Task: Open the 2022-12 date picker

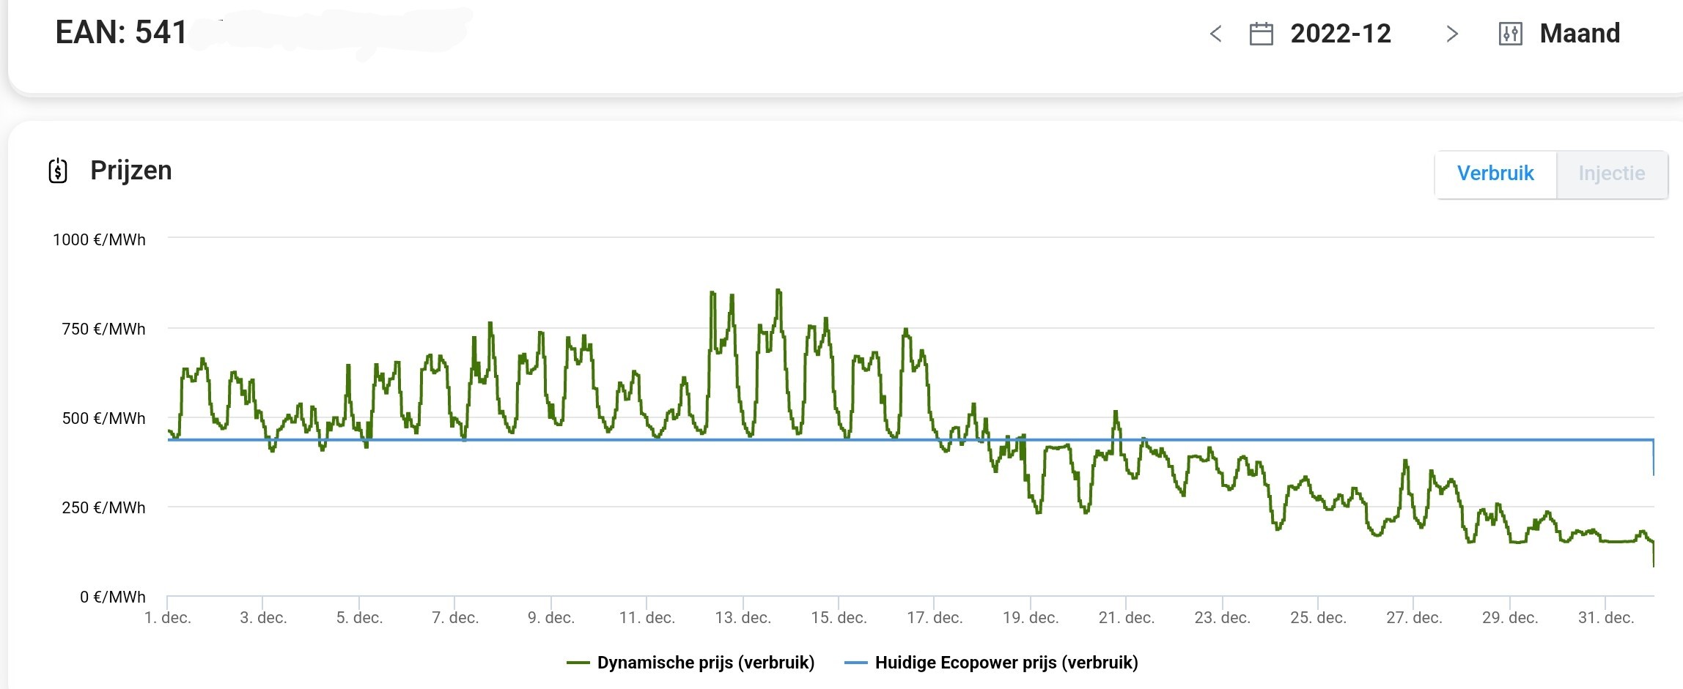Action: [1340, 34]
